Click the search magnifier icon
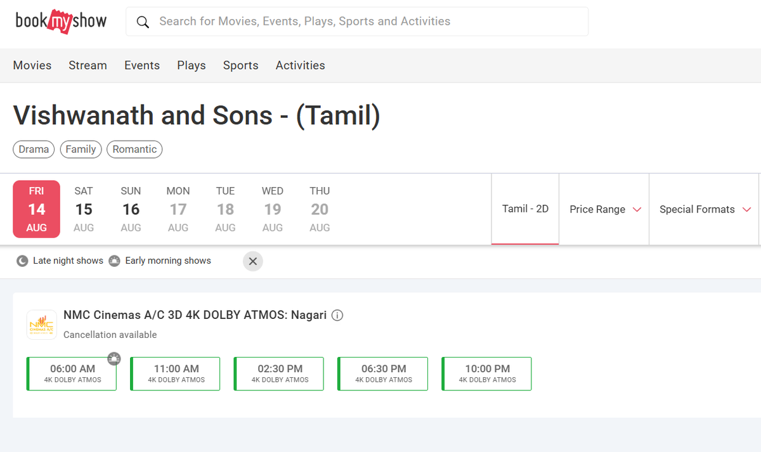This screenshot has height=452, width=761. pyautogui.click(x=143, y=22)
